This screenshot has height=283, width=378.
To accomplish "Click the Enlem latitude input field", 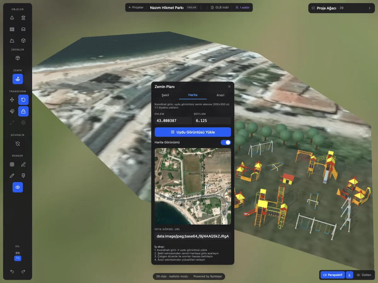I will tap(173, 120).
